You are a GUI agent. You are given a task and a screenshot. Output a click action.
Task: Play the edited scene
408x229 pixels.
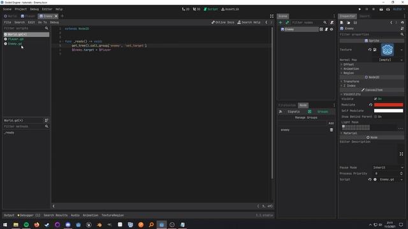pos(381,9)
